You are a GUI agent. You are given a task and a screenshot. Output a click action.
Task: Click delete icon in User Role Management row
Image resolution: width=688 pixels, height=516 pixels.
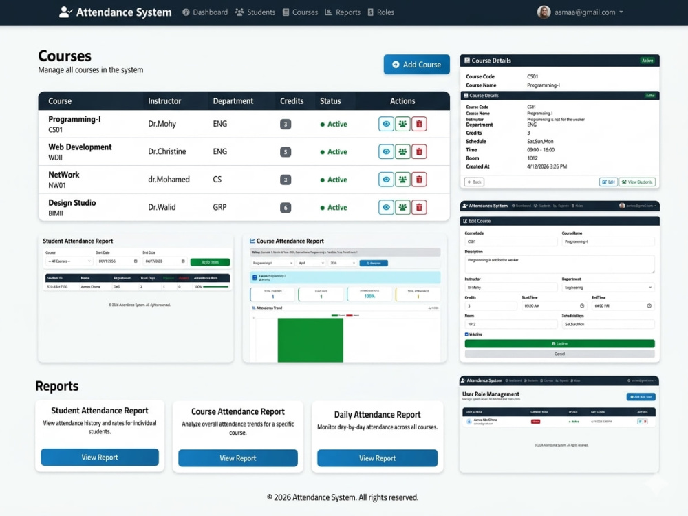(x=645, y=422)
